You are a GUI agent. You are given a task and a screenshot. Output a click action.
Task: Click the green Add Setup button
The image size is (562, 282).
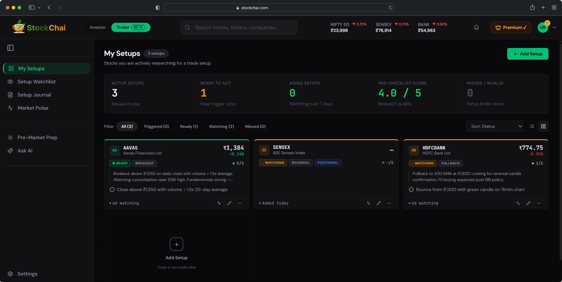pos(528,54)
